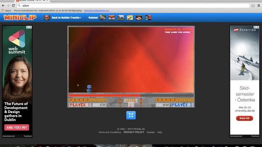Viewport: 262px width, 147px height.
Task: Close the web summit ad with X
Action: click(x=30, y=27)
